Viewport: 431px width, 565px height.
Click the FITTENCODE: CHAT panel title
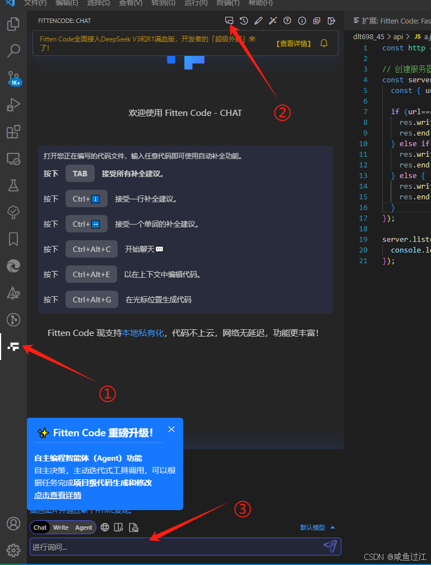click(x=64, y=21)
